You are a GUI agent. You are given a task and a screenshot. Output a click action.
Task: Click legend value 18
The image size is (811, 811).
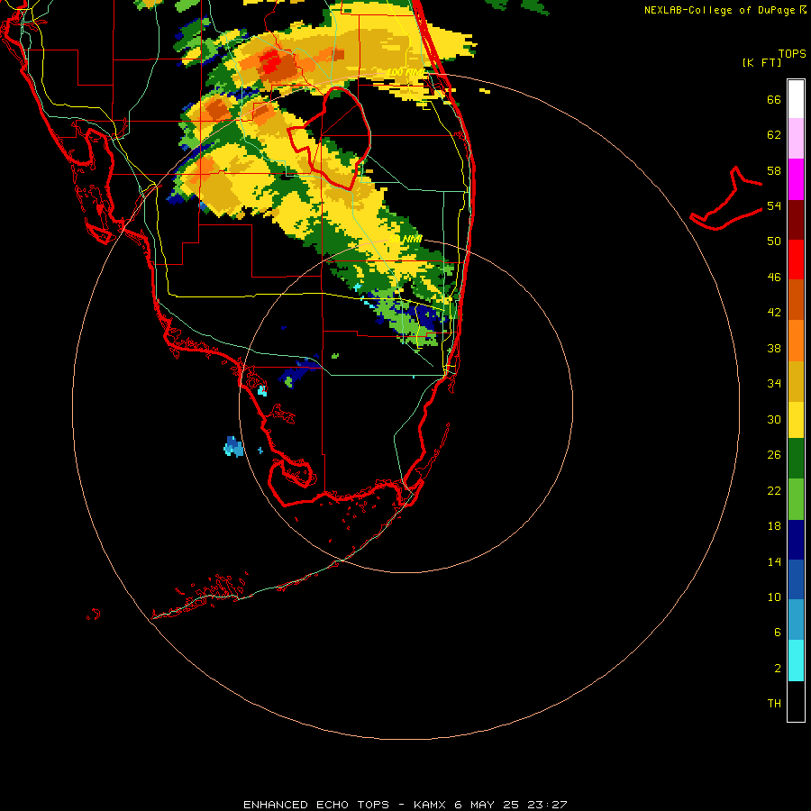774,526
